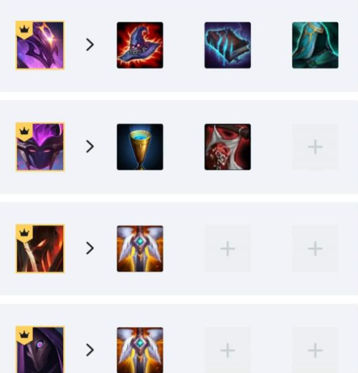Select the purple masked champion with glowing eyes

(40, 147)
